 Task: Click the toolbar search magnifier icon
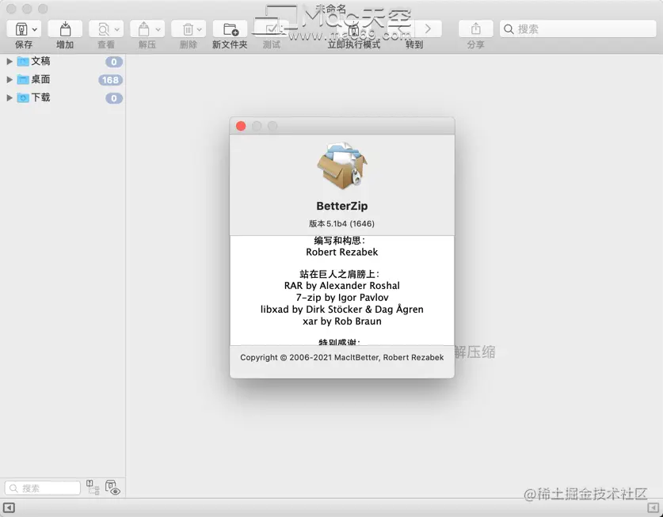[509, 29]
